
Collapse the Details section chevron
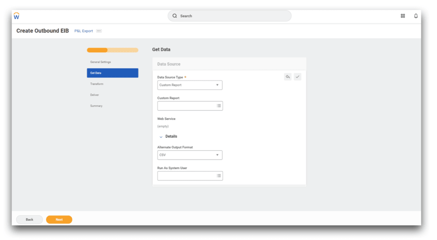click(161, 137)
